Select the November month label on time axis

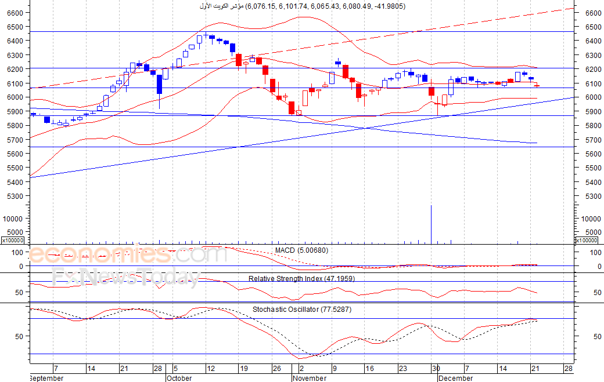310,378
